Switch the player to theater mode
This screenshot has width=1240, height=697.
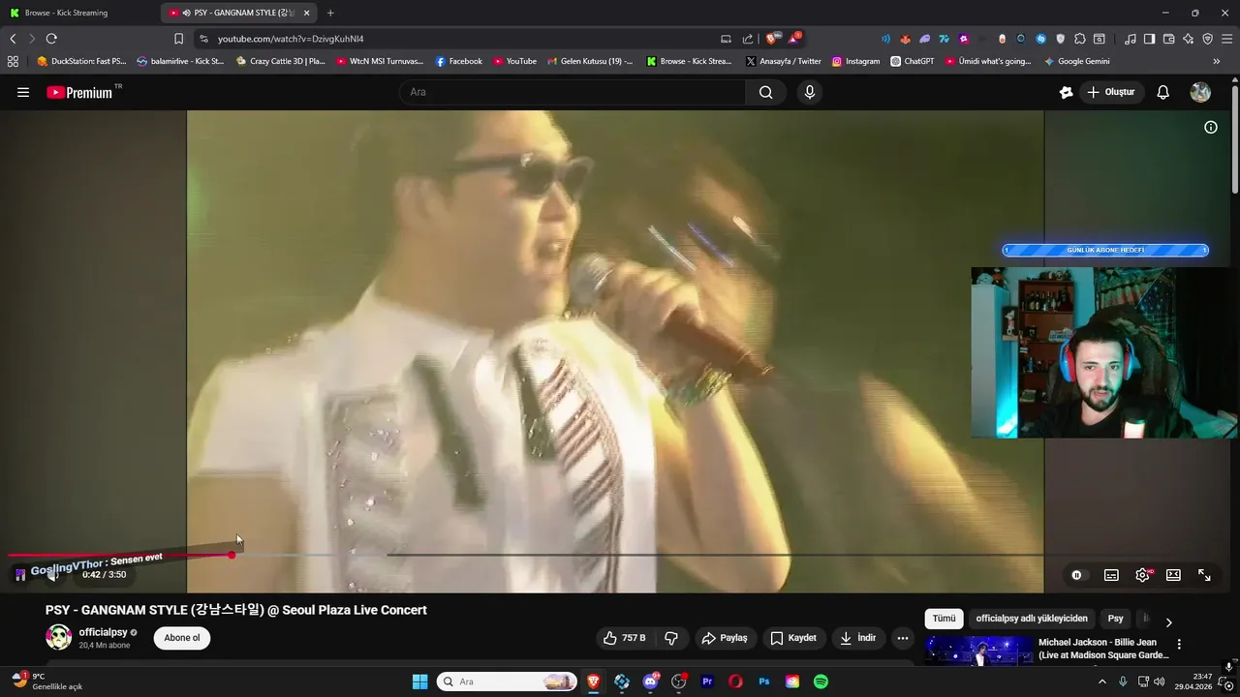click(1173, 575)
